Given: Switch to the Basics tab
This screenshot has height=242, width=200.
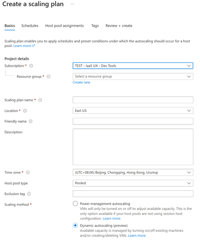Looking at the screenshot, I should click(10, 26).
